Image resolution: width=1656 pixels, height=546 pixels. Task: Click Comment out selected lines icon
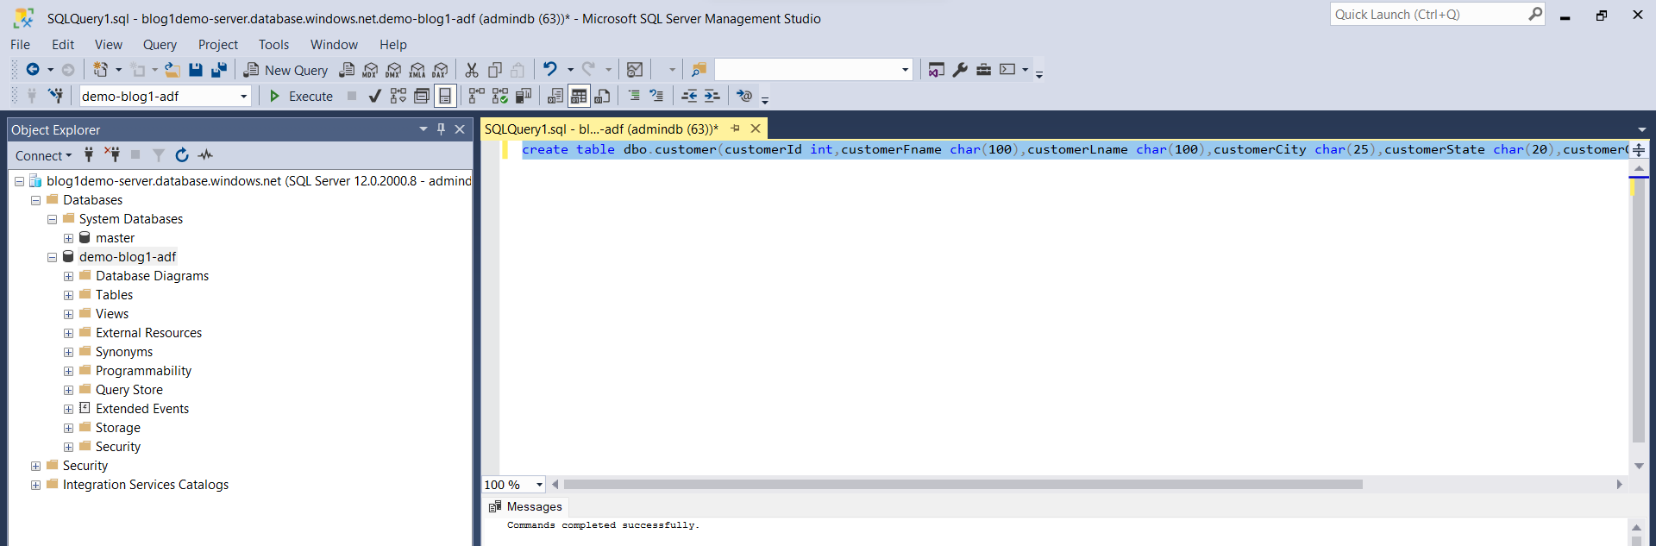[634, 96]
